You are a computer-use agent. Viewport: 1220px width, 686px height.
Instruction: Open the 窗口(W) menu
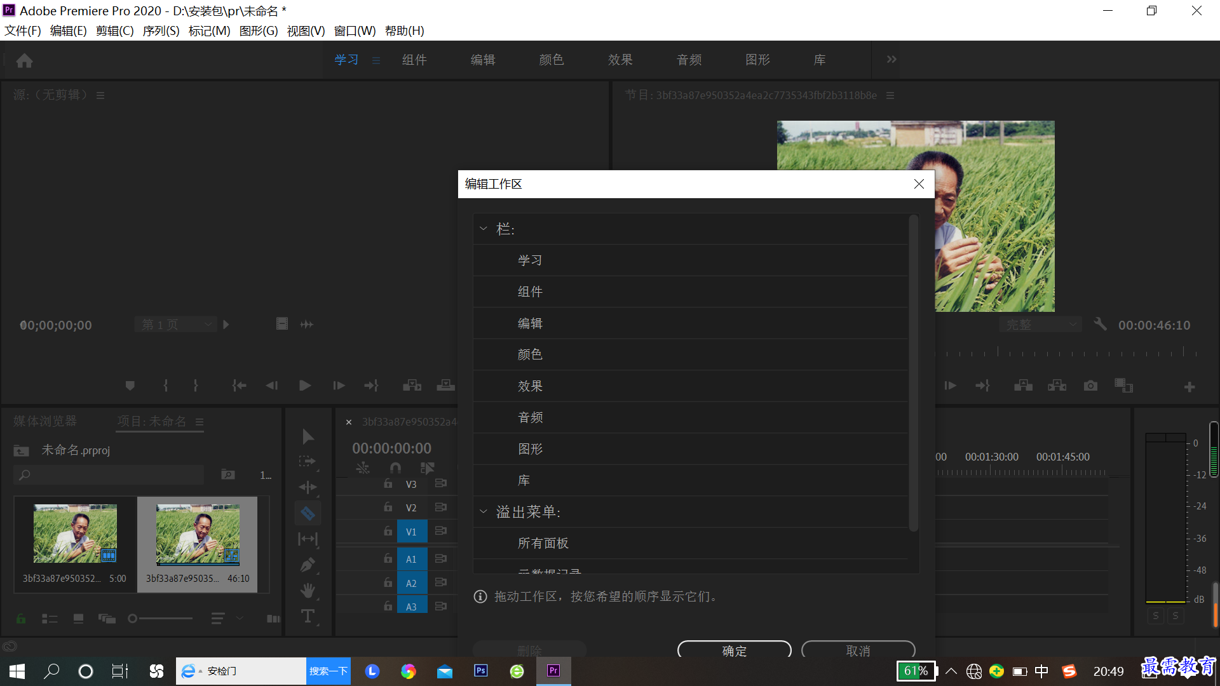tap(355, 30)
